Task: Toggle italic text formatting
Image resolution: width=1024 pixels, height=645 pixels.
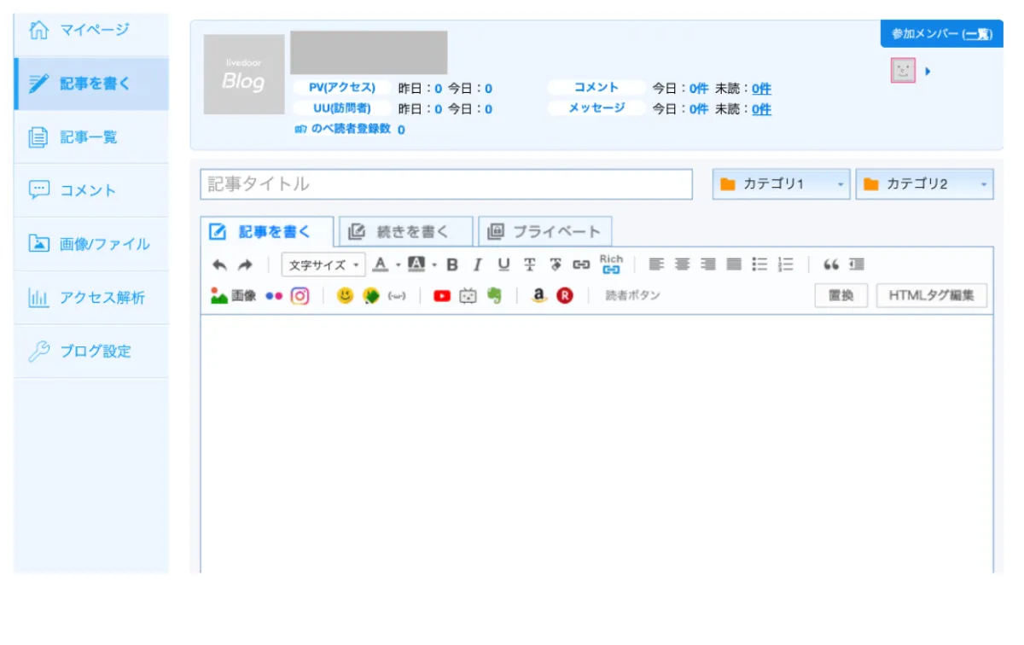Action: point(477,265)
